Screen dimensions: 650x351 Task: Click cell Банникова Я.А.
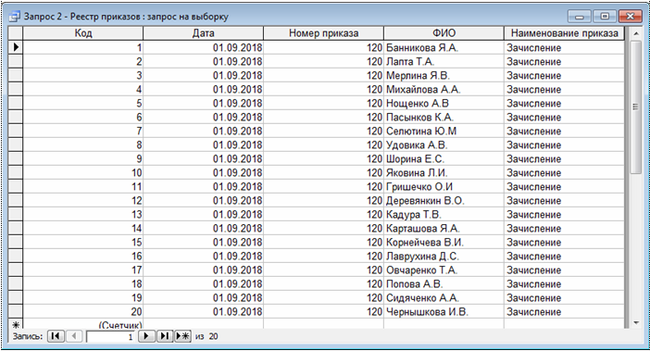[x=444, y=47]
